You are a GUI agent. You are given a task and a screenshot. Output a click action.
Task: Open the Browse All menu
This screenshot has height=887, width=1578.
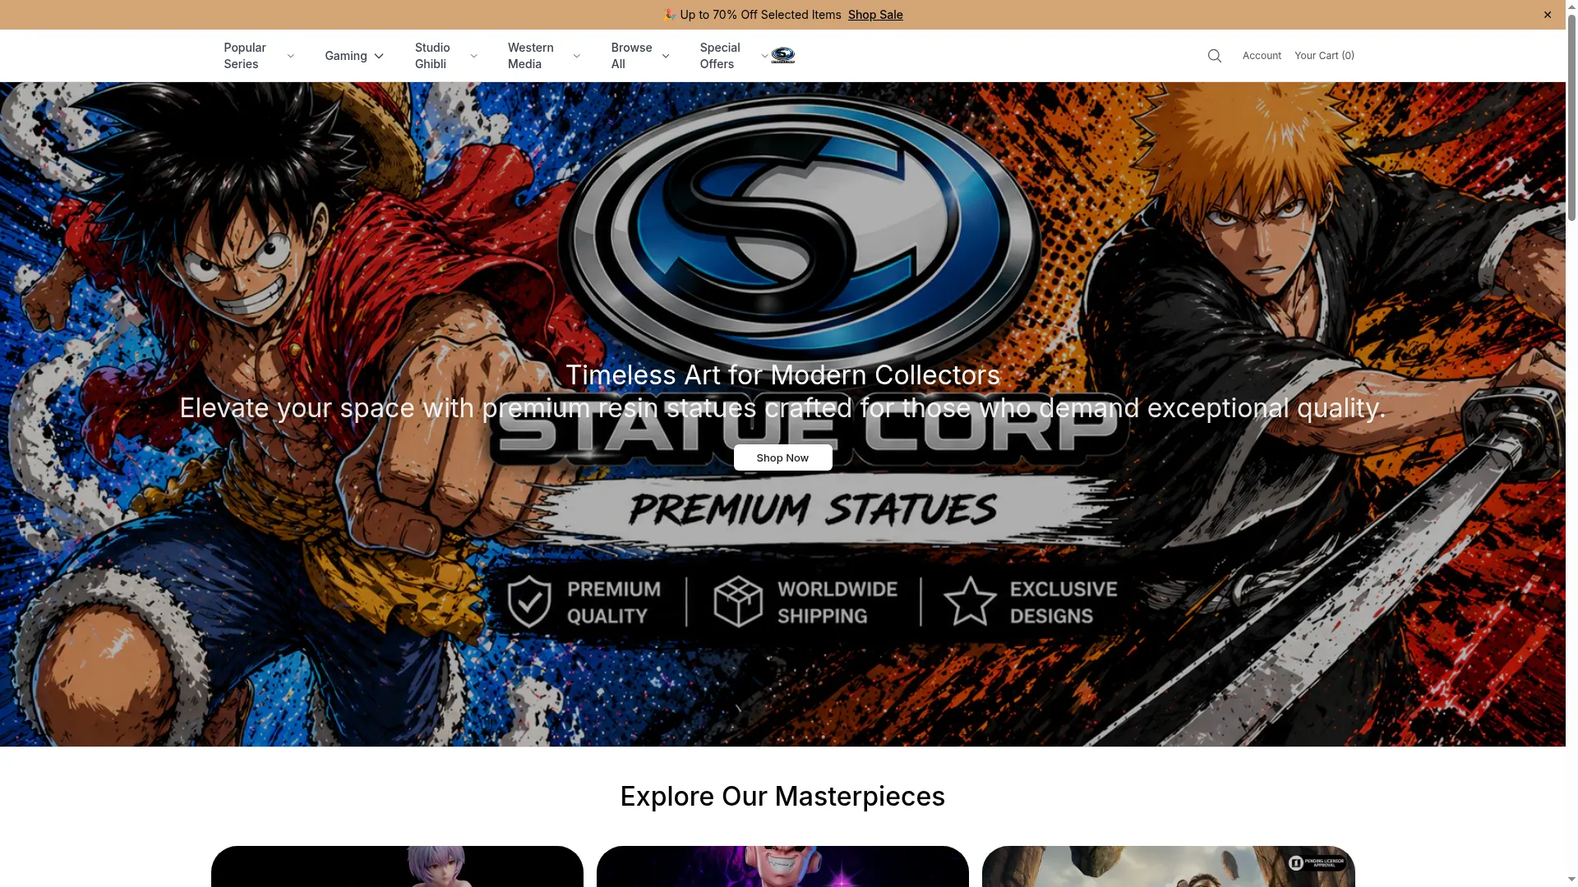click(x=631, y=56)
